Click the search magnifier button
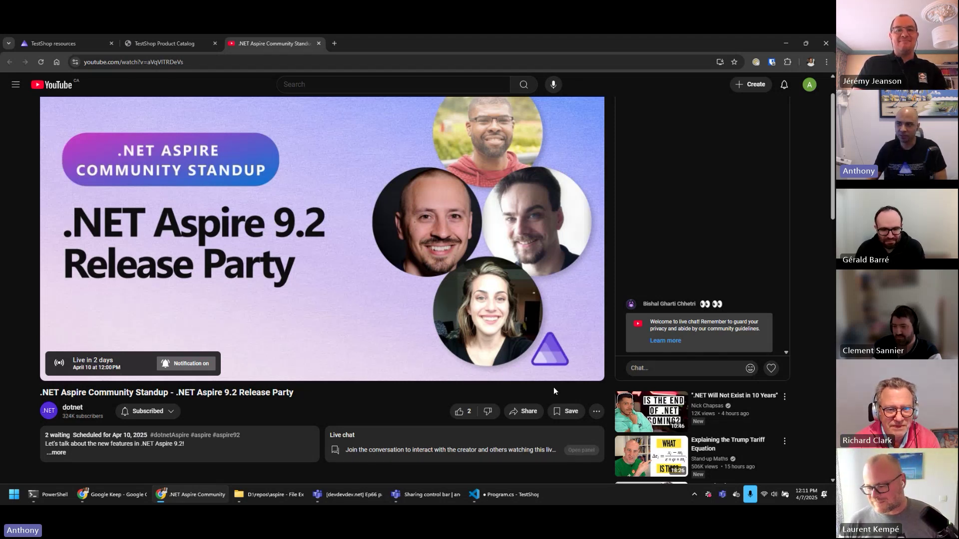Viewport: 959px width, 539px height. (523, 84)
